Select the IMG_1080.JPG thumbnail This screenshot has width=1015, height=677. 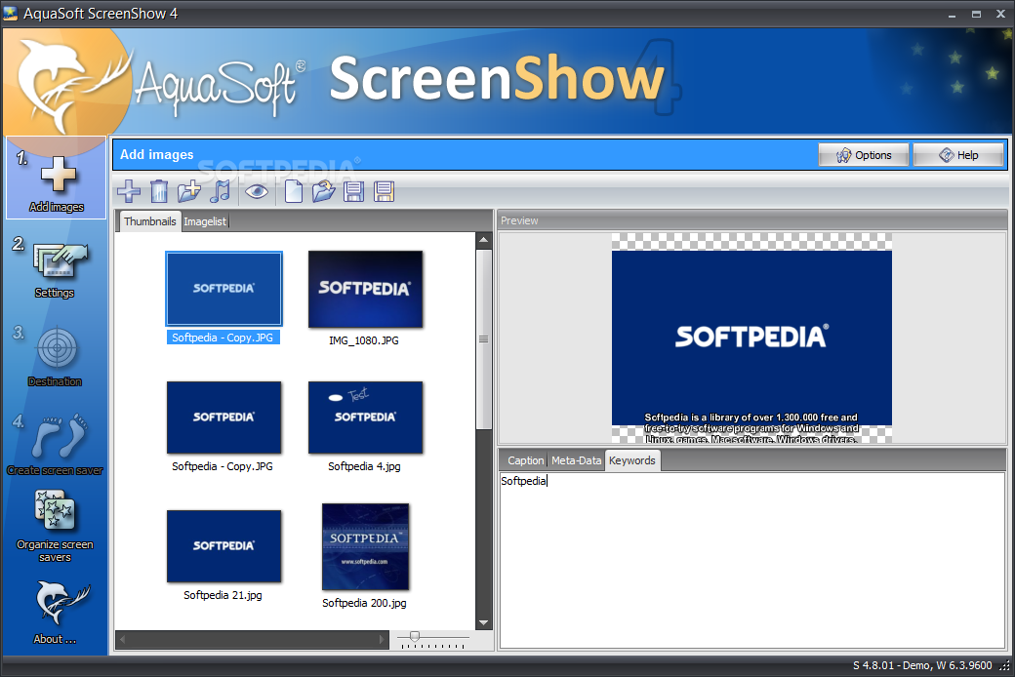[x=365, y=290]
